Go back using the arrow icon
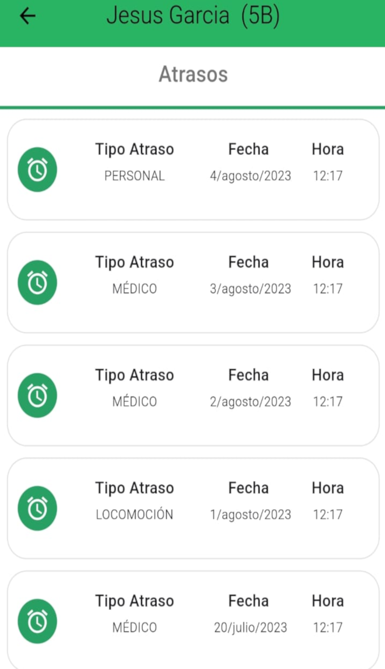 27,17
